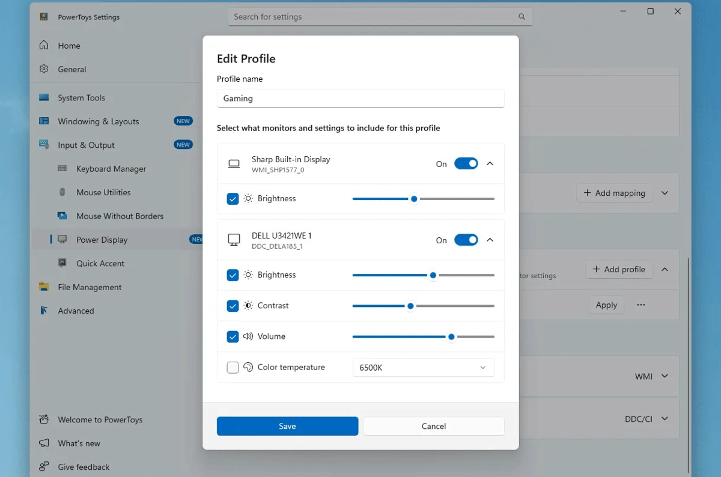
Task: Select the Quick Accent icon
Action: click(62, 263)
